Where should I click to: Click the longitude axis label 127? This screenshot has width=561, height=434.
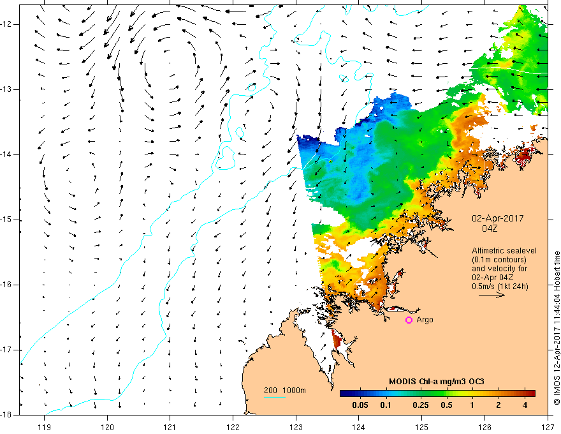[x=548, y=427]
